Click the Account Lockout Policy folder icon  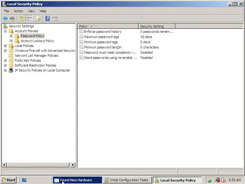pos(17,41)
